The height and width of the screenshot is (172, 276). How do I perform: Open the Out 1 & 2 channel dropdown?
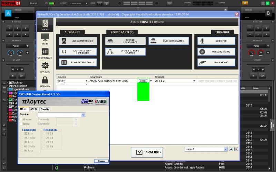pos(194,81)
